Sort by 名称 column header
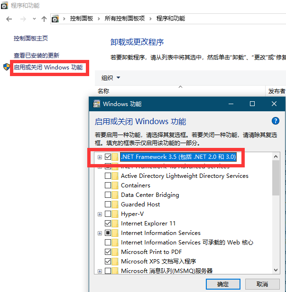The image size is (286, 292). tap(103, 91)
